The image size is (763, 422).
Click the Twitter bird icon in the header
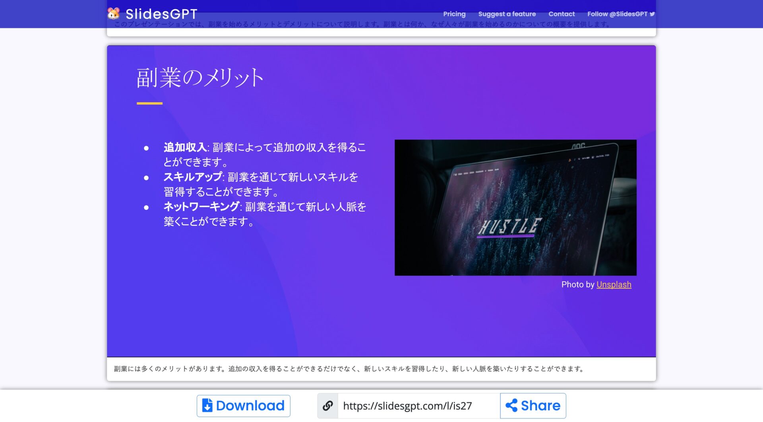(x=652, y=14)
